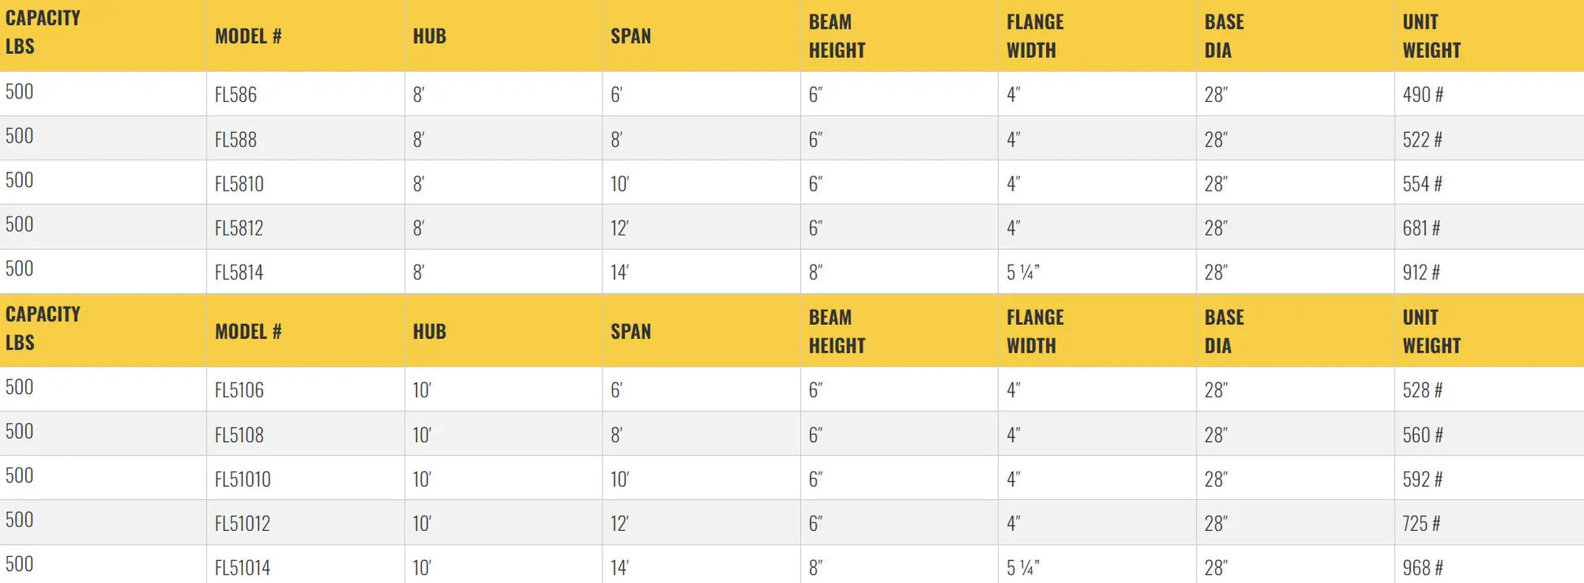Select the 681 # unit weight
The image size is (1584, 583).
point(1421,228)
